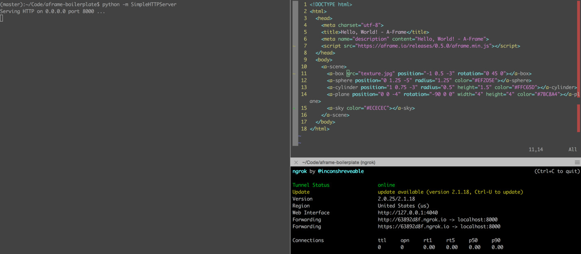Click the 11,14 cursor position indicator
The height and width of the screenshot is (254, 581).
pyautogui.click(x=535, y=150)
